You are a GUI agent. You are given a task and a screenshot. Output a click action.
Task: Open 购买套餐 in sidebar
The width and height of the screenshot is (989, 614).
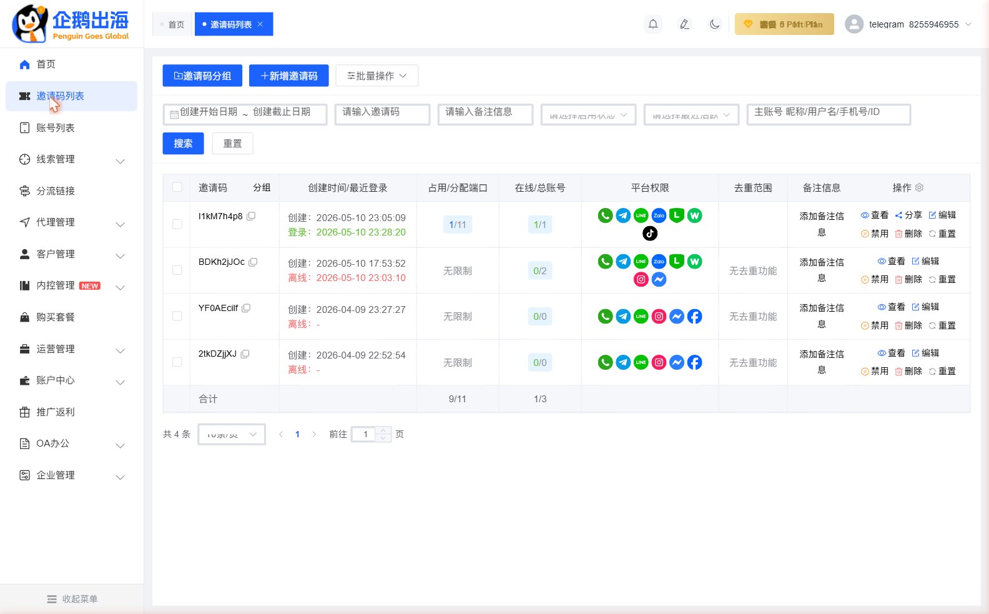point(72,317)
